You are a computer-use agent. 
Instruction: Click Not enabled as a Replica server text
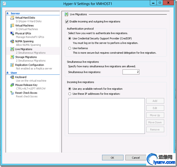click(x=34, y=69)
